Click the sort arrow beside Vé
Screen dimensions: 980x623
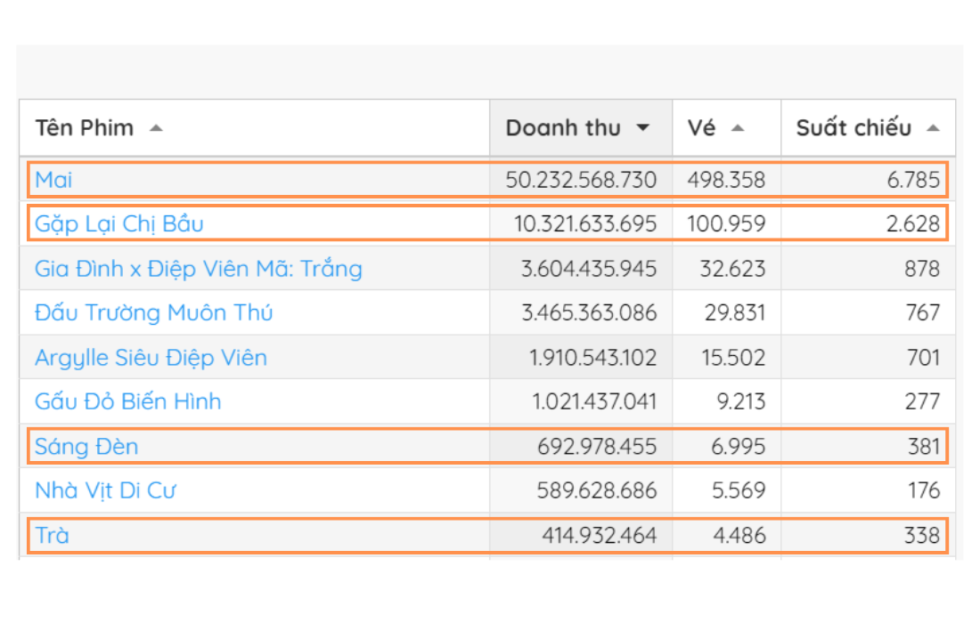pos(737,128)
